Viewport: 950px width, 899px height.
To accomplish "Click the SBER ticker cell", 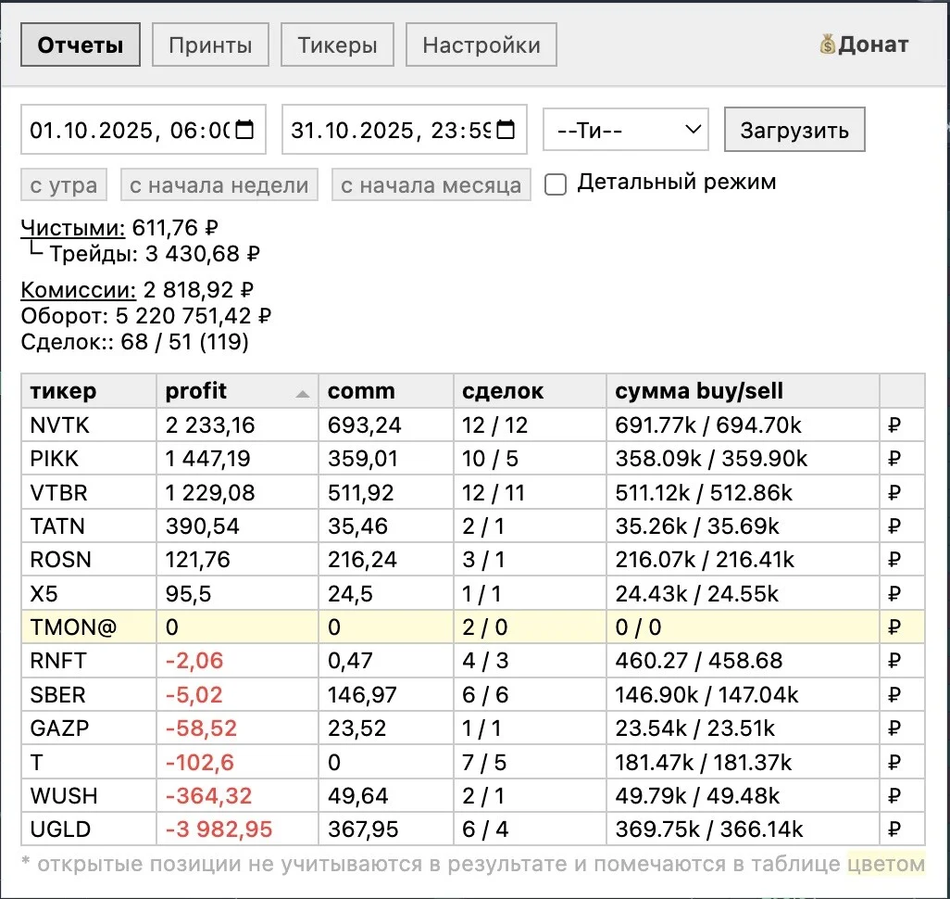I will coord(89,694).
